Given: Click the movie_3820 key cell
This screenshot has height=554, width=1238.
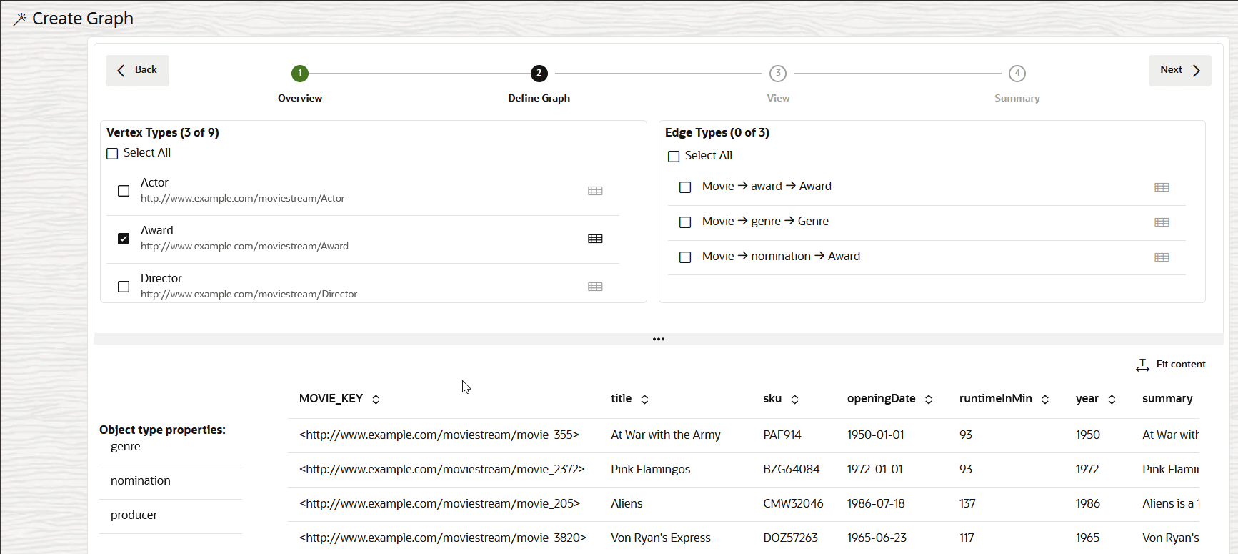Looking at the screenshot, I should (443, 538).
